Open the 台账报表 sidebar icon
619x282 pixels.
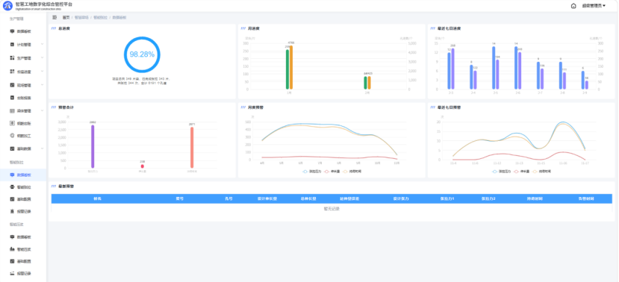(12, 98)
